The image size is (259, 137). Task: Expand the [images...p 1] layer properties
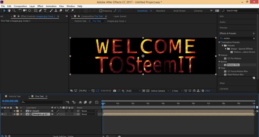(15, 114)
